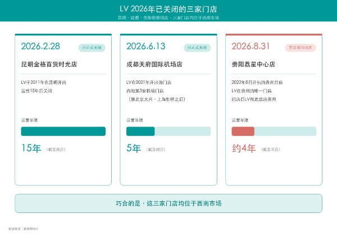Select the store name "贵阳荔星中心店"

[x=253, y=64]
